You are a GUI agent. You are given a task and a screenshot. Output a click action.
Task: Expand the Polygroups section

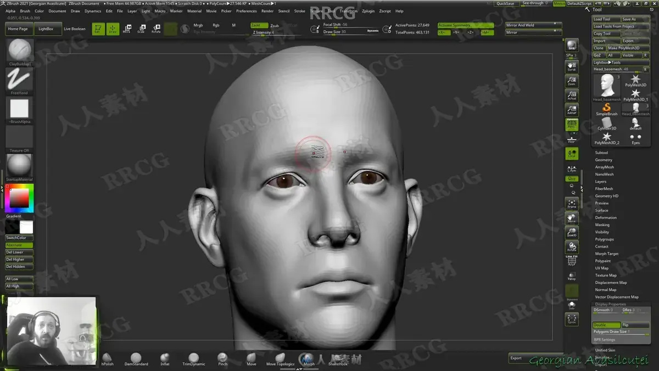pos(605,239)
